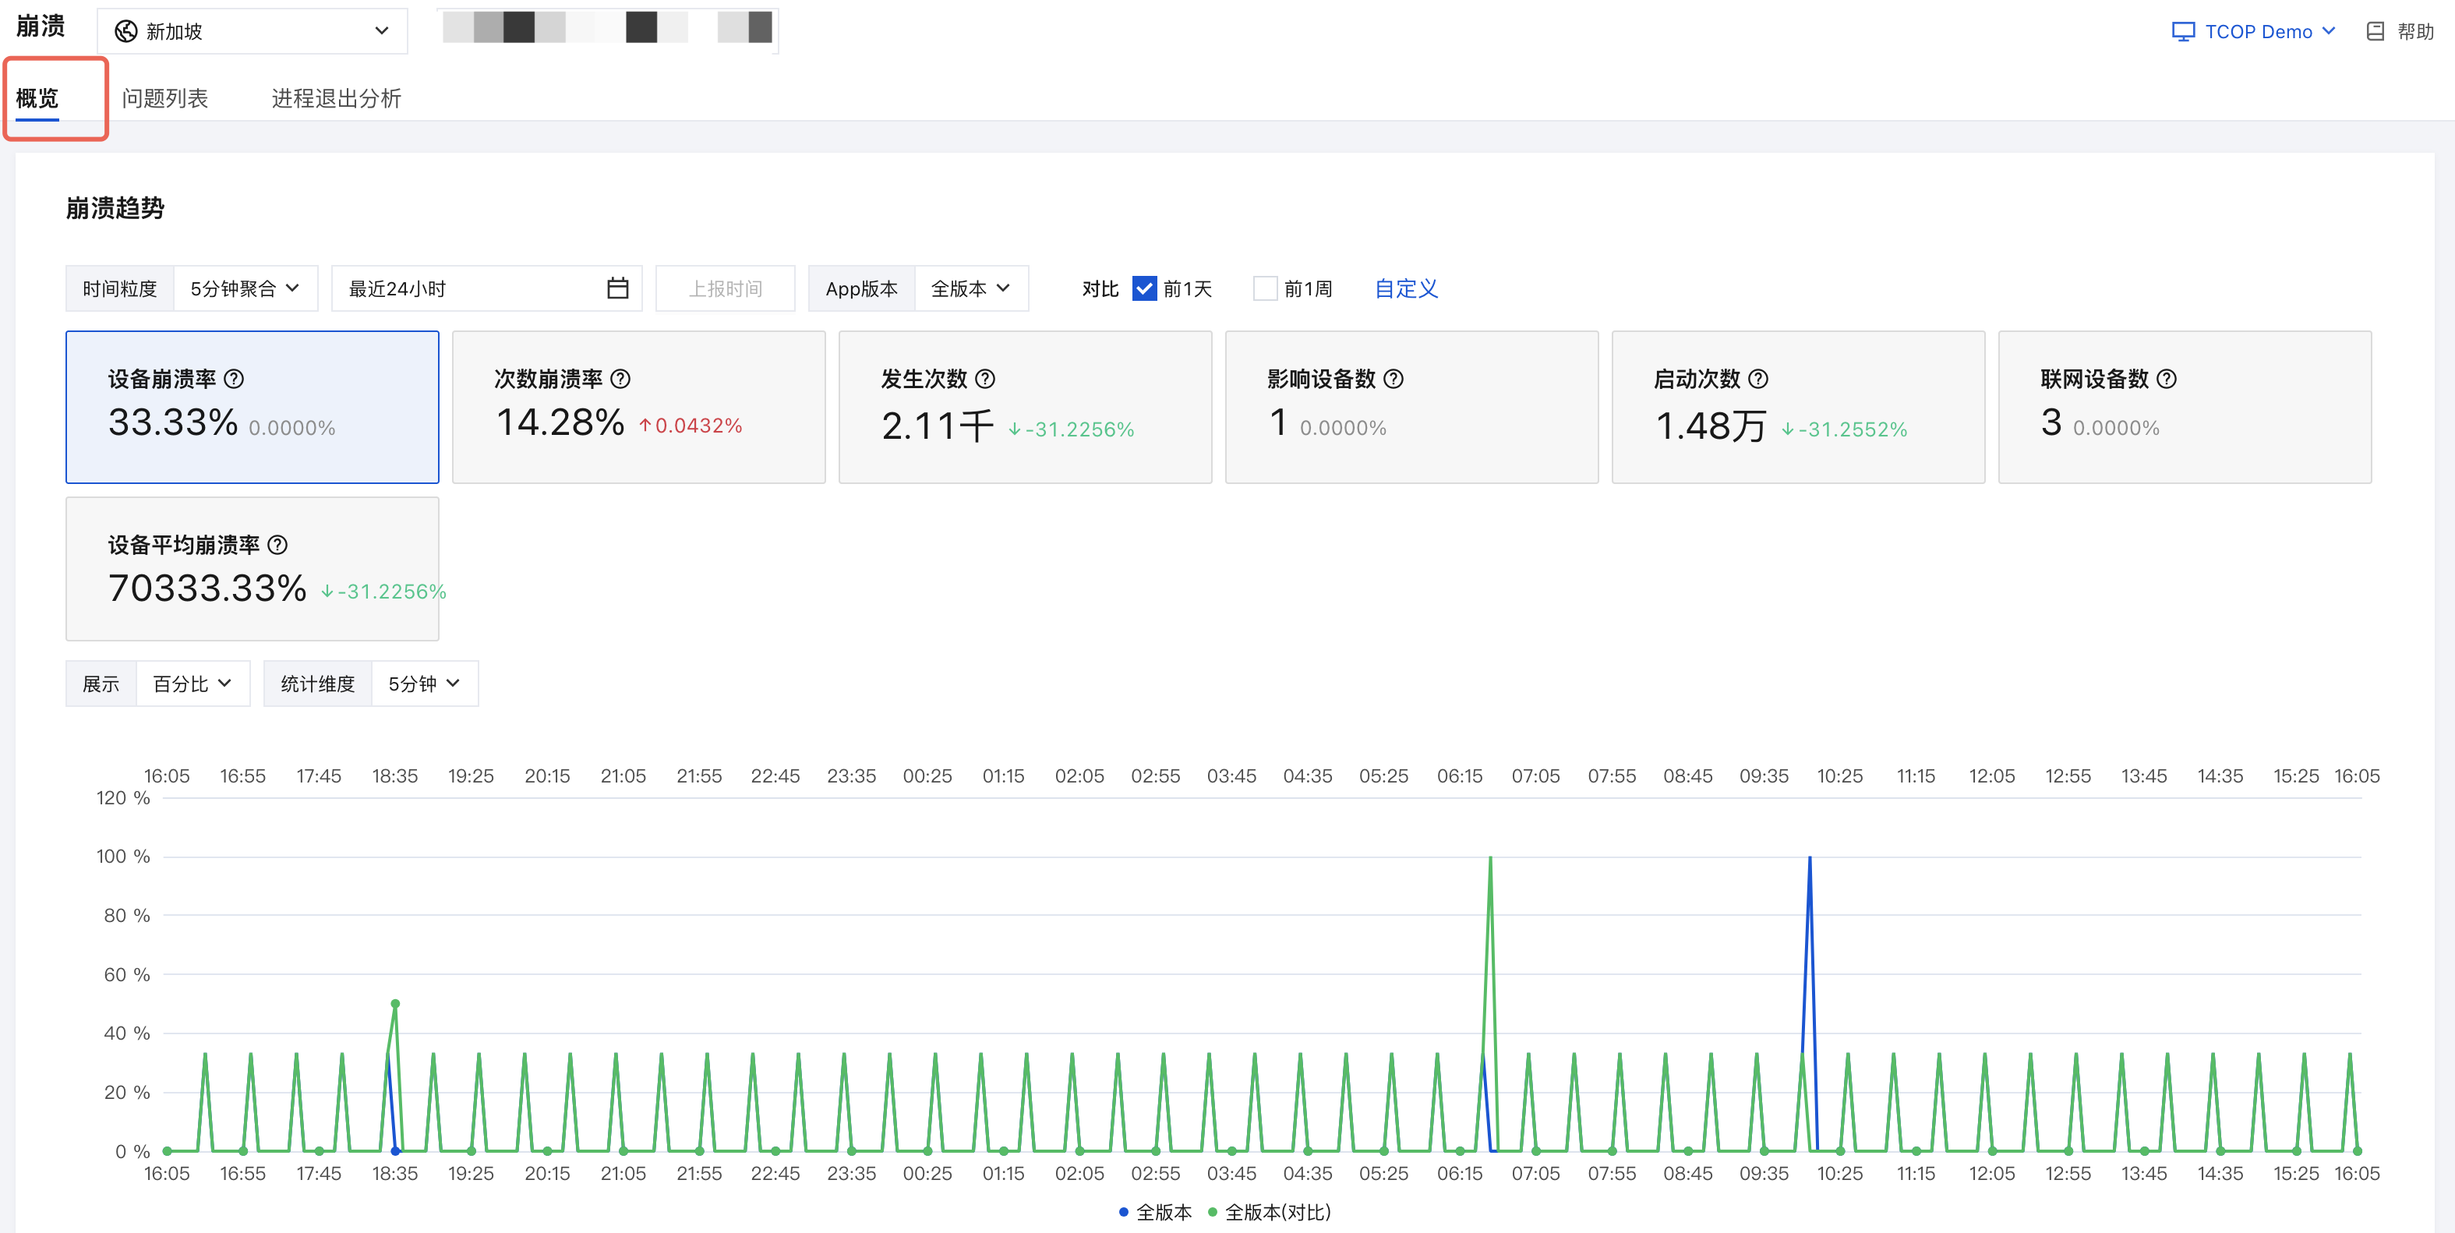2455x1233 pixels.
Task: Uncheck the 前1天 comparison checkbox
Action: [x=1143, y=288]
